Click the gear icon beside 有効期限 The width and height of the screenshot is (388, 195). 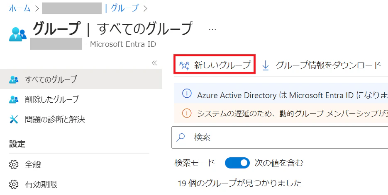(x=14, y=184)
